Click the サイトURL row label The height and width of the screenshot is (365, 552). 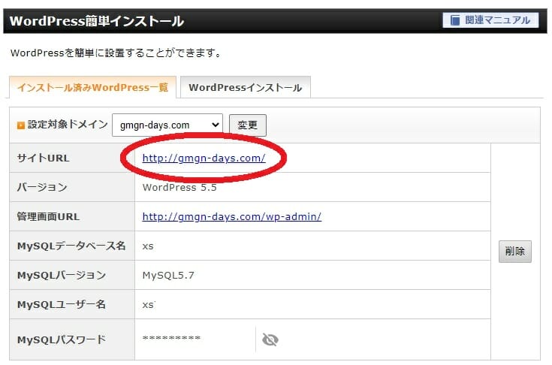[x=44, y=158]
